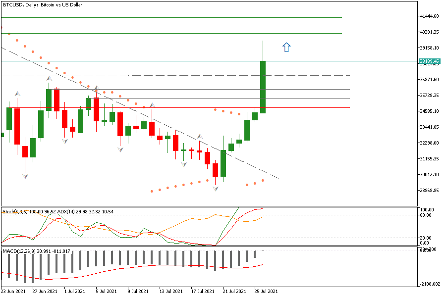Click the 30012.10 price axis label
This screenshot has height=297, width=446.
[430, 175]
